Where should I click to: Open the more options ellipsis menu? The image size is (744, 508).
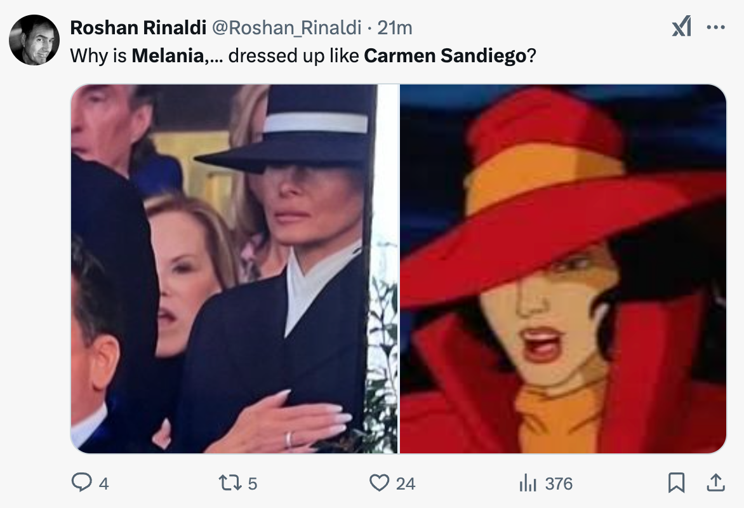(715, 27)
